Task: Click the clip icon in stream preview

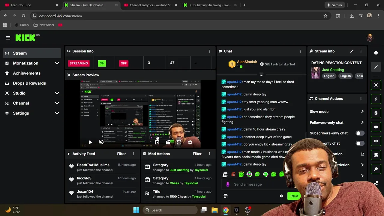Action: coord(168,142)
